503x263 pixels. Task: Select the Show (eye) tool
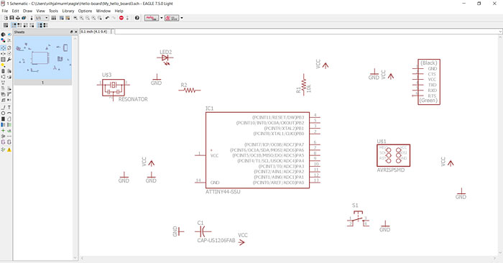point(9,34)
